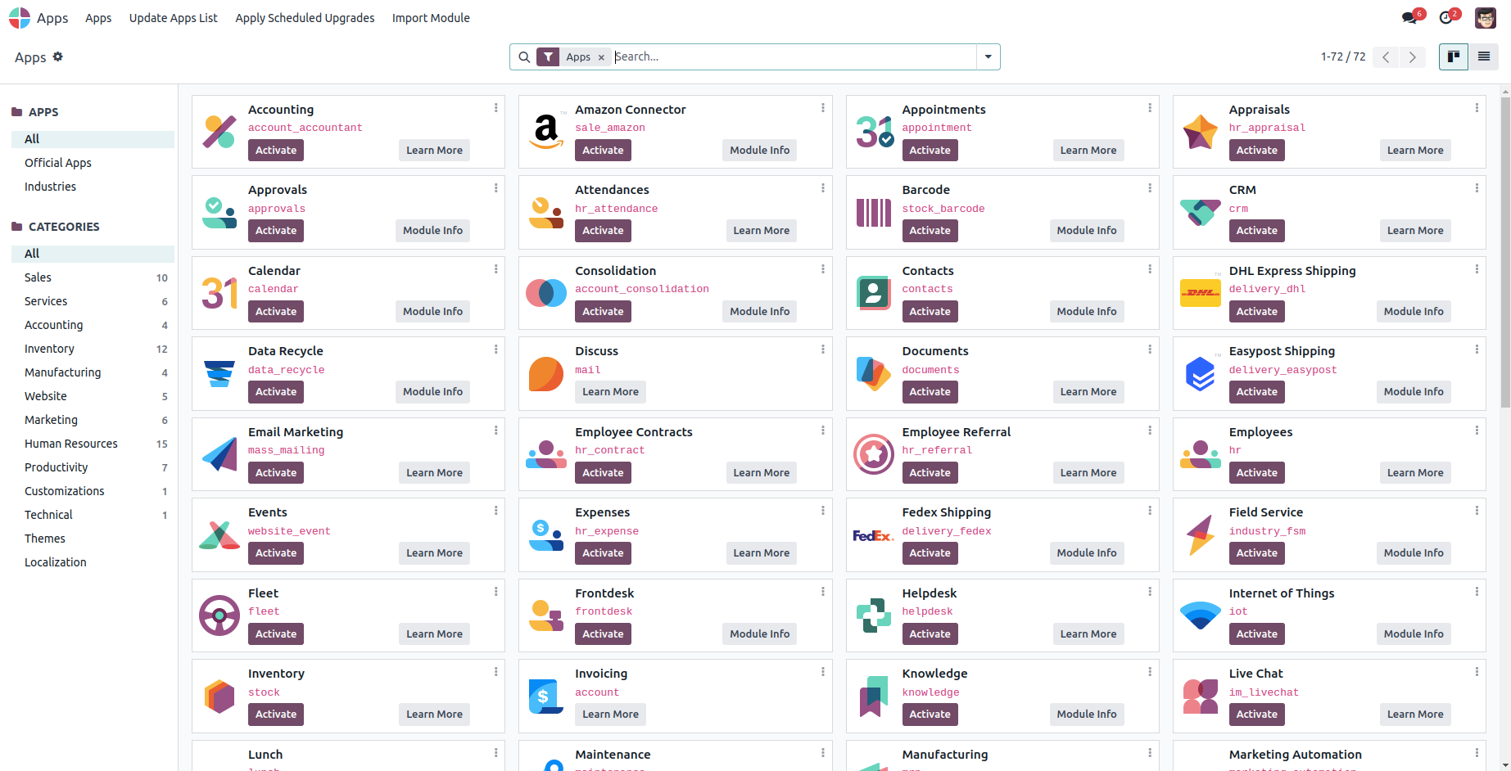This screenshot has height=771, width=1511.
Task: Open kebab menu on Accounting card
Action: (x=496, y=108)
